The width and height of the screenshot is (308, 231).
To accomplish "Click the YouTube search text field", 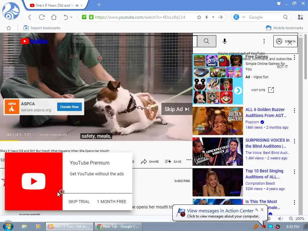I will click(x=134, y=41).
